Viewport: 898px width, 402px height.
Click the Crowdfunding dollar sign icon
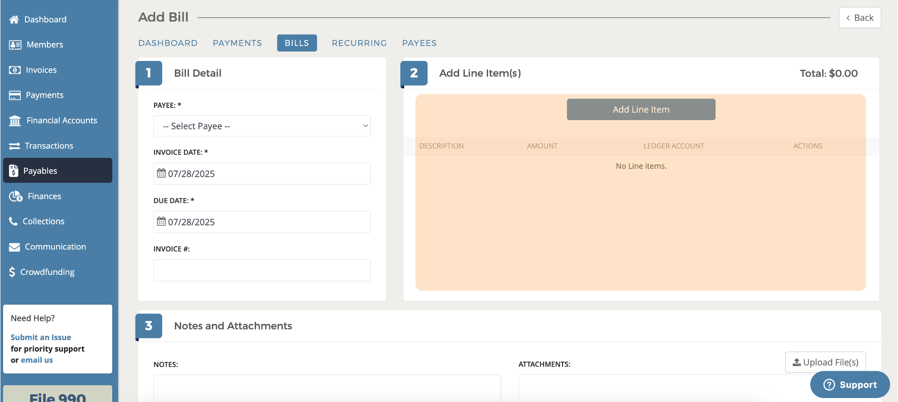point(12,272)
